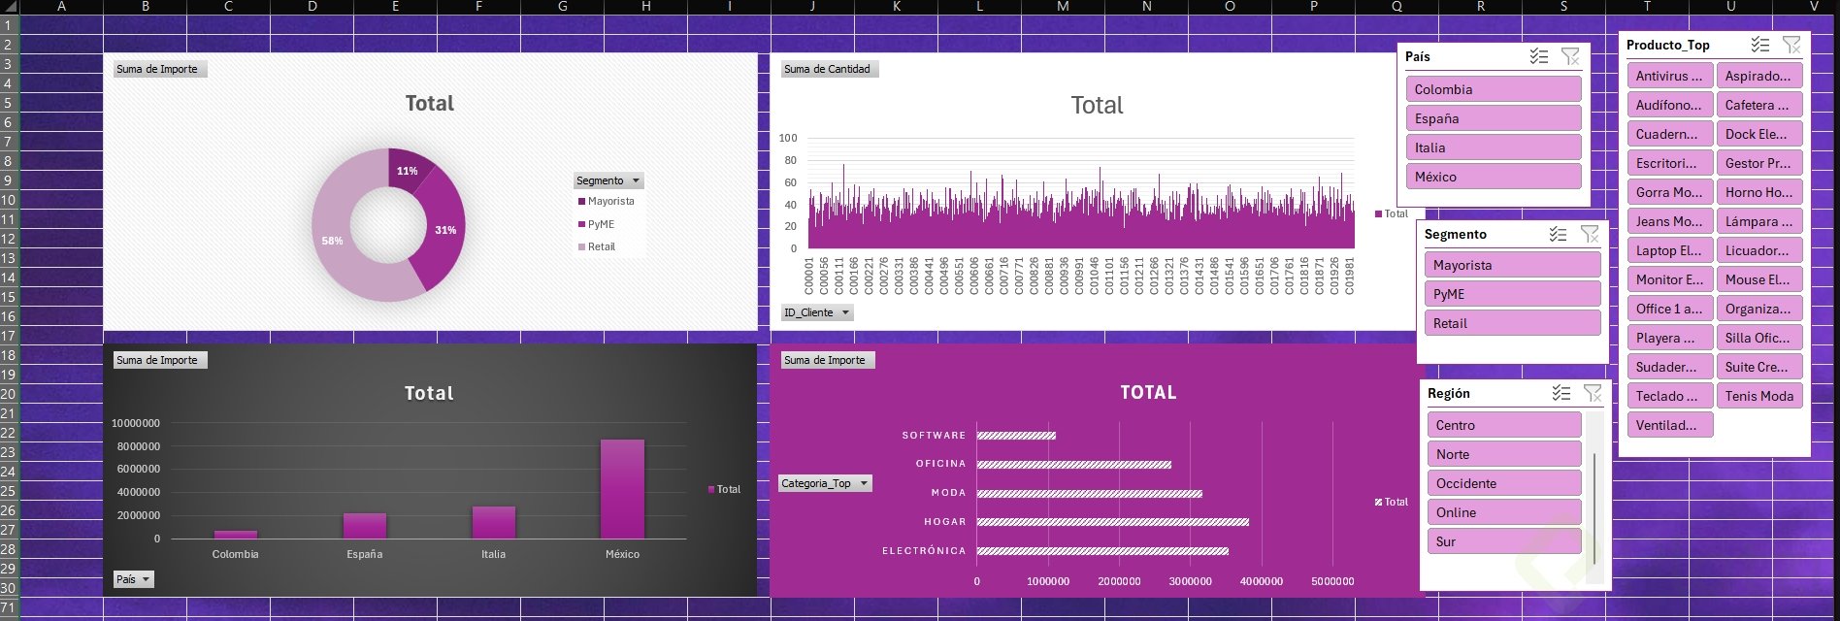
Task: Select Lámpara product slicer button
Action: click(x=1759, y=221)
